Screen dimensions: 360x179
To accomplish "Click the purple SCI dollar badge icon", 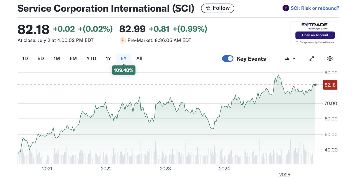I will 286,8.
